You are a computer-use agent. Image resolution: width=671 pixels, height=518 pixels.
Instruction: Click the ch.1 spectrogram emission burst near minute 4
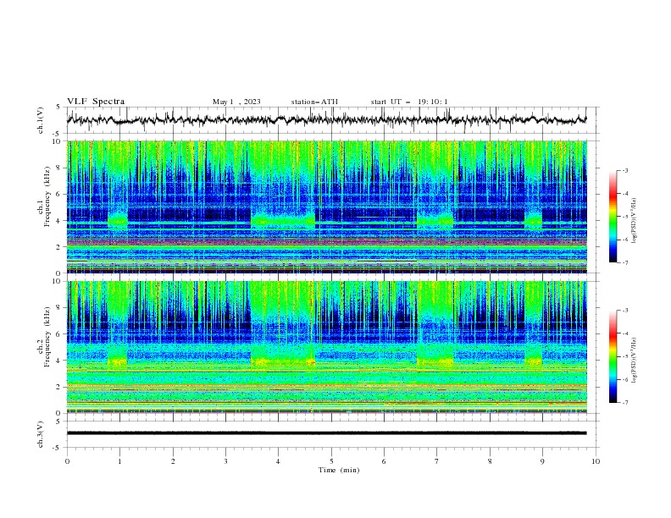[x=283, y=221]
